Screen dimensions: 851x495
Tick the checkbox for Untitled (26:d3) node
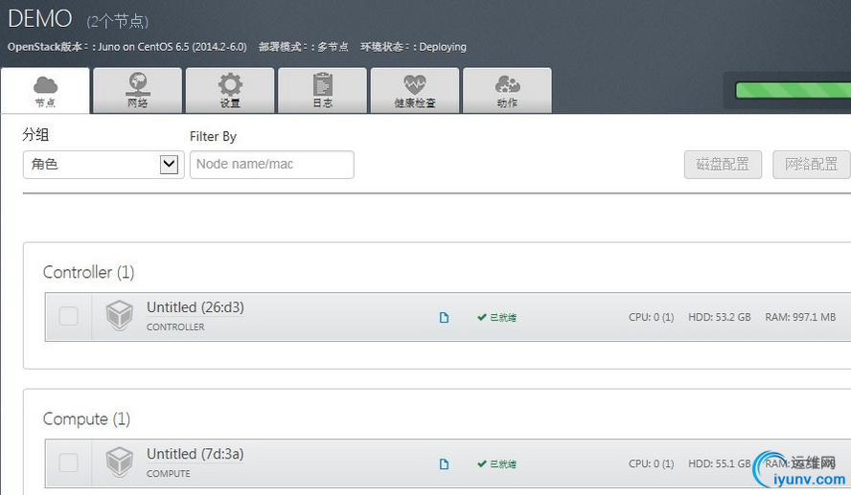68,316
